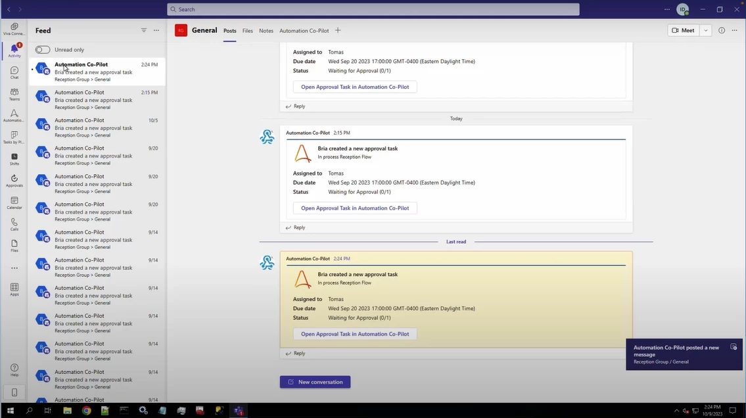Reply to the 2:24 PM message
This screenshot has height=418, width=746.
click(296, 354)
